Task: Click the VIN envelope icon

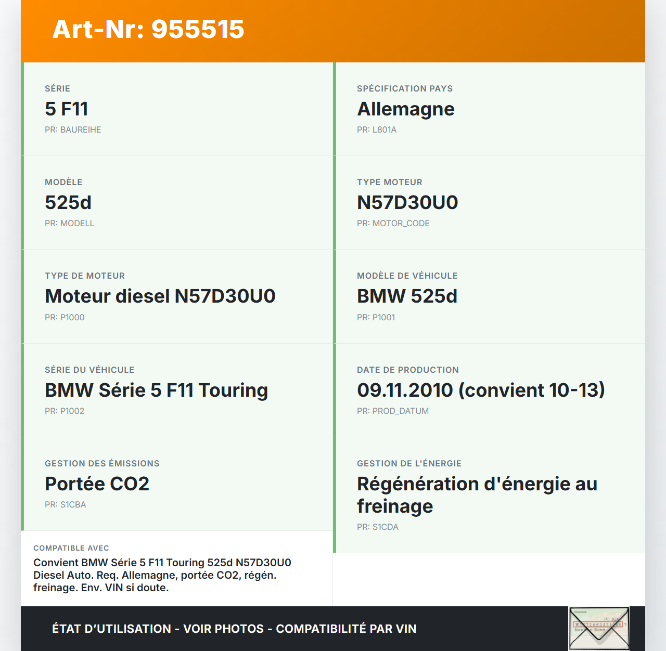Action: pos(599,628)
